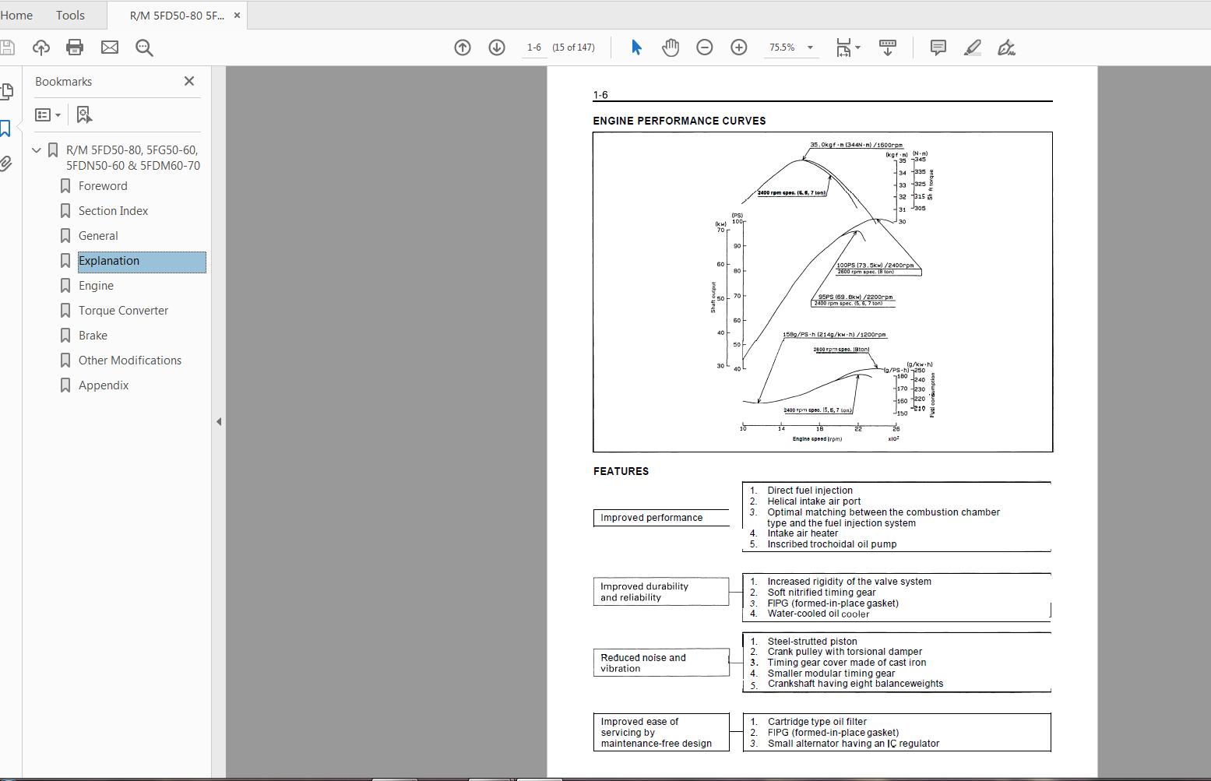Open the sign document pen icon
Viewport: 1211px width, 781px height.
[x=1006, y=47]
